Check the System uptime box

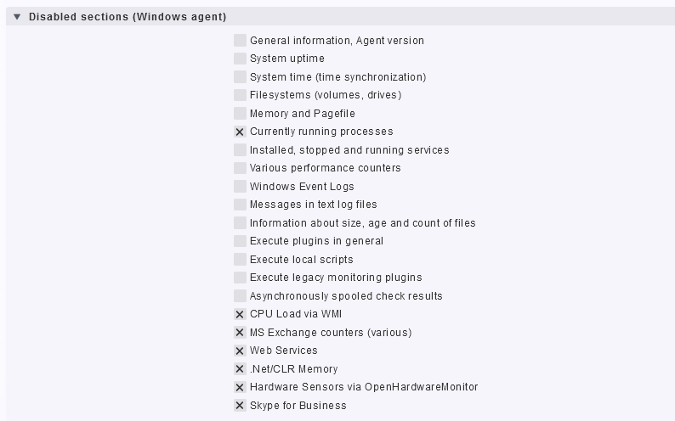240,59
